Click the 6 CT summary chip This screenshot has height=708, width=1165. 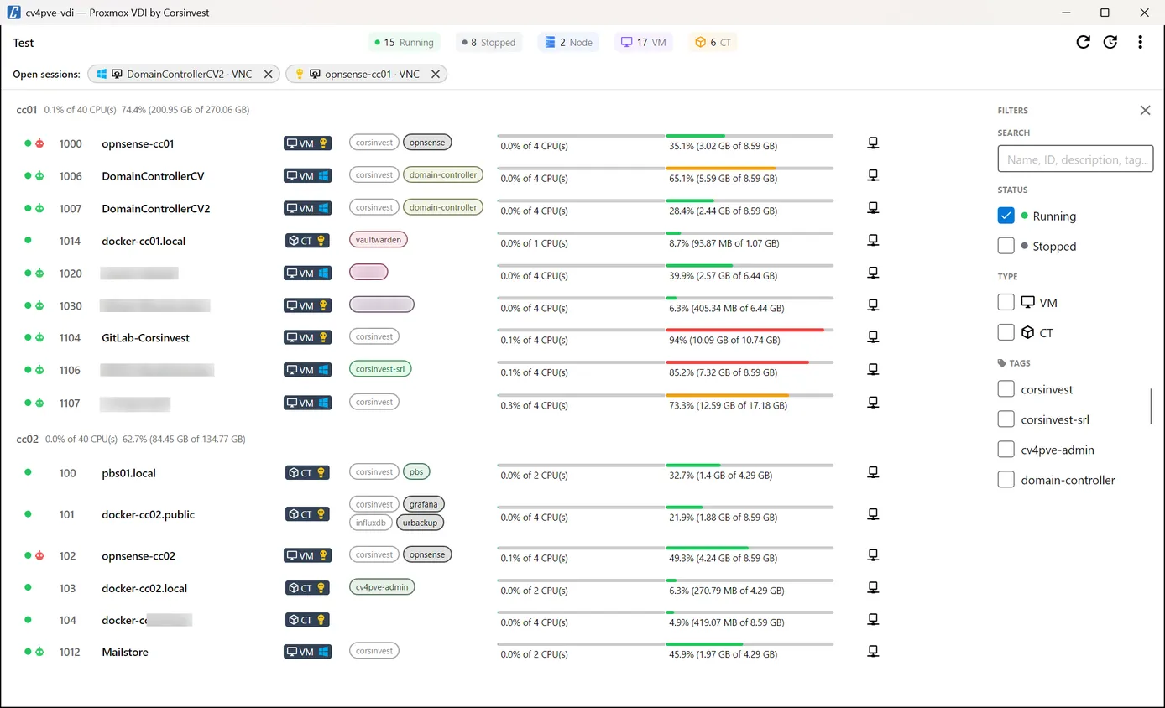pos(713,42)
